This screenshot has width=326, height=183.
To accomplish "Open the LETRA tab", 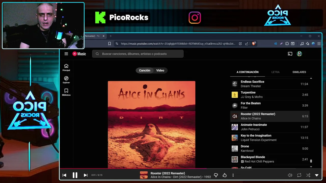I will pos(275,72).
